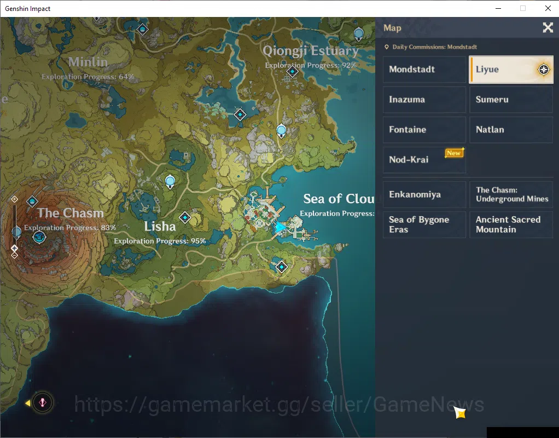The width and height of the screenshot is (559, 438).
Task: Select the domain marker north of the Minlin label
Action: tap(143, 29)
